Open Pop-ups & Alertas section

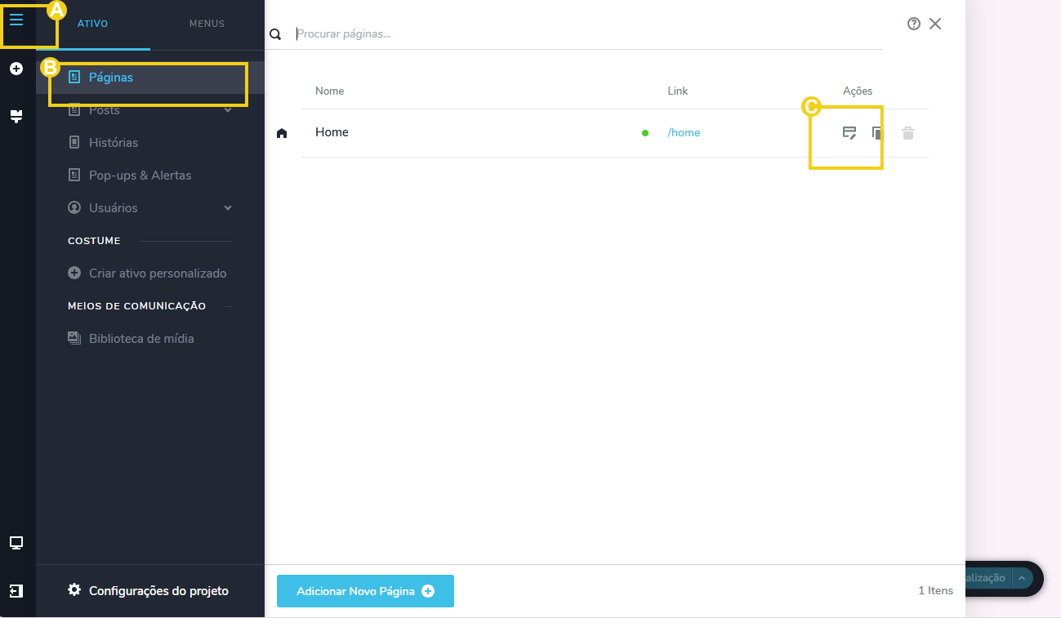click(140, 176)
